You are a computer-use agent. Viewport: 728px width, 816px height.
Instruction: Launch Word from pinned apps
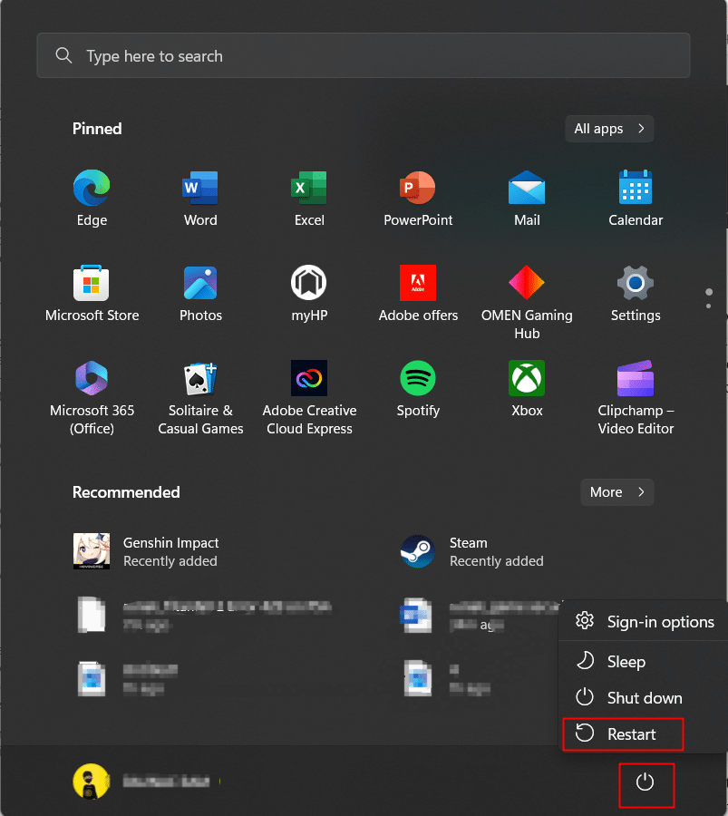[x=200, y=199]
